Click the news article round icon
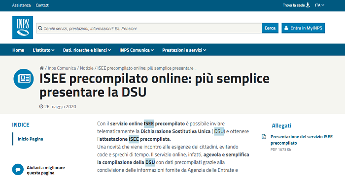345x182 pixels. click(24, 79)
